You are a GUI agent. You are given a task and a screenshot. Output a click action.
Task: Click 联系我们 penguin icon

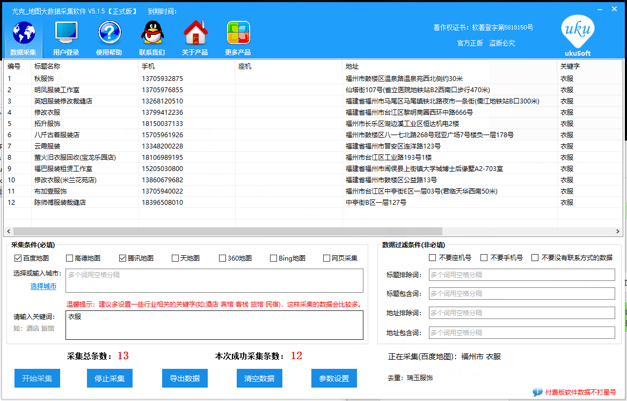pyautogui.click(x=152, y=33)
